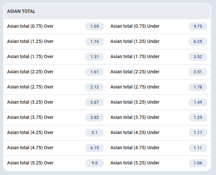Select Asian total (0.75) Under odds 9.75
216x175 pixels.
(198, 26)
